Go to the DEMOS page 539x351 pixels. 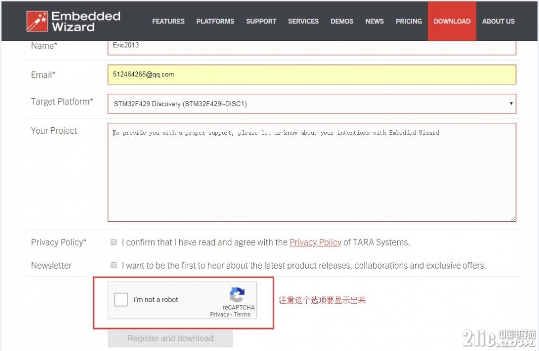pyautogui.click(x=342, y=21)
